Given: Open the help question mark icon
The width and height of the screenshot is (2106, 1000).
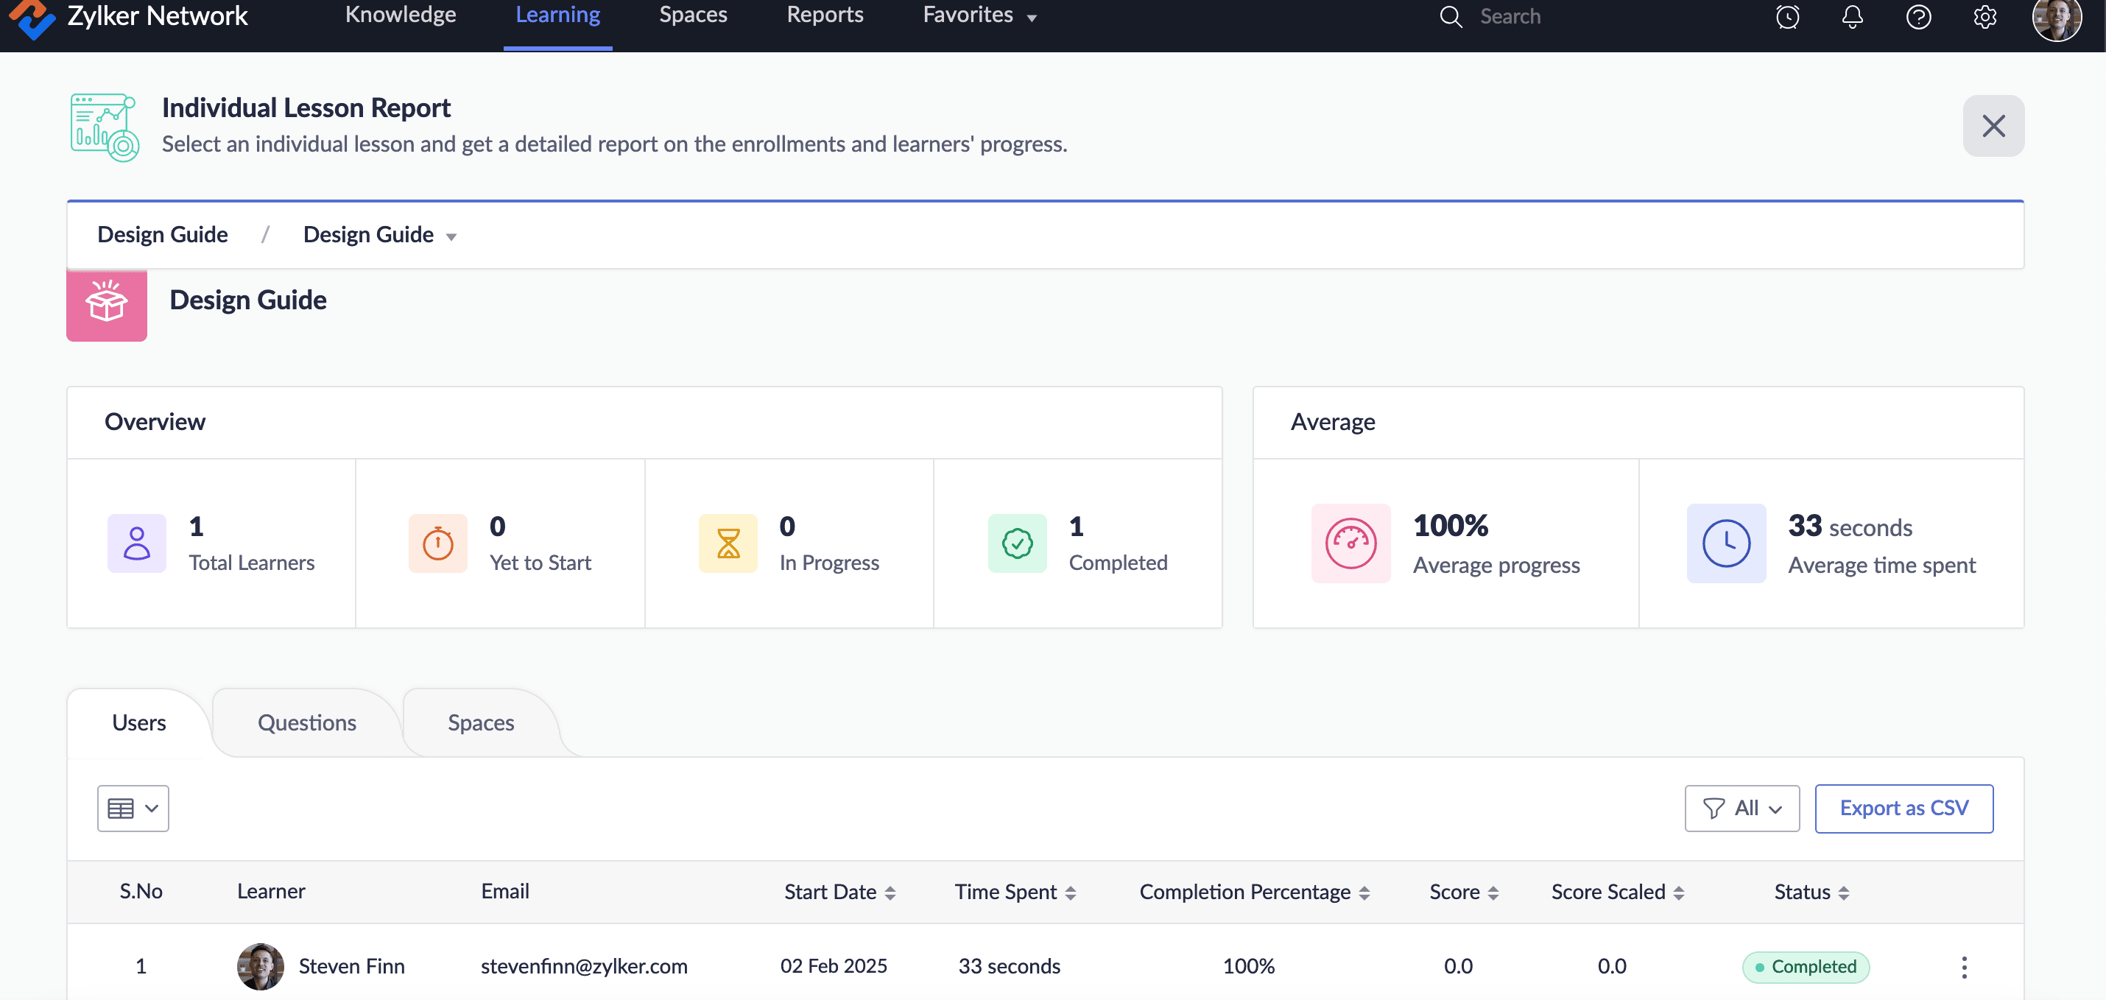Looking at the screenshot, I should pyautogui.click(x=1918, y=16).
